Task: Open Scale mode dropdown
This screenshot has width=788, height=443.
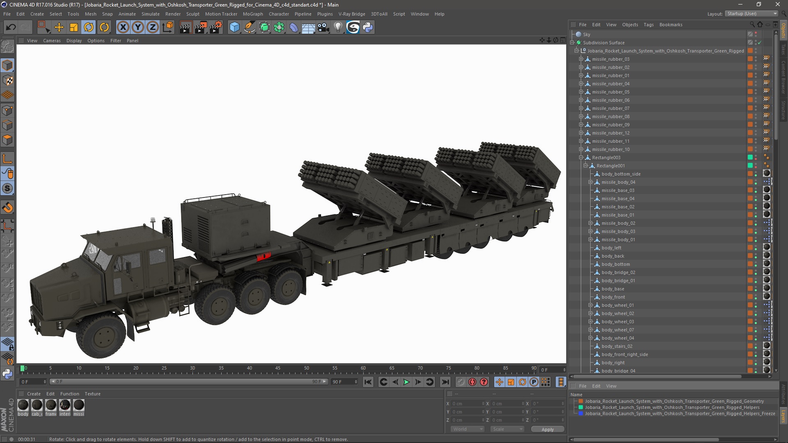Action: 507,429
